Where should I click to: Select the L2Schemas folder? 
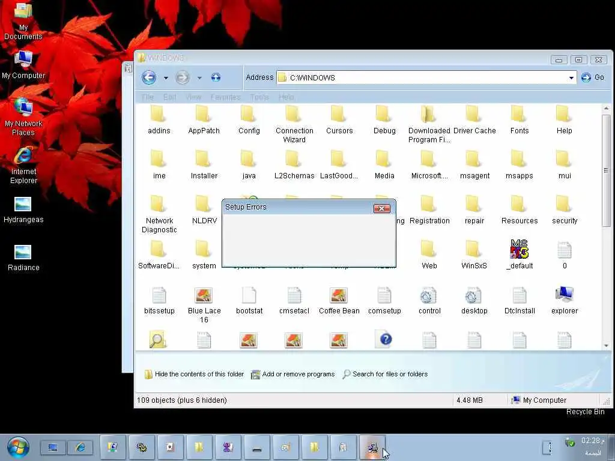coord(294,165)
